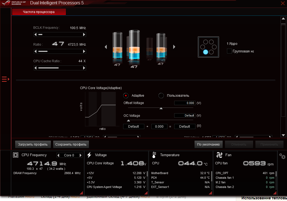The width and height of the screenshot is (287, 201).
Task: Click the Применить button
Action: pos(269,144)
